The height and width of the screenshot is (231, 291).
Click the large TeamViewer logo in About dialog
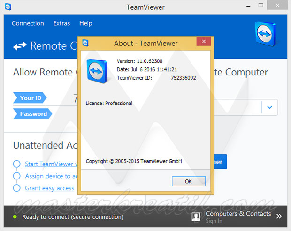coord(97,71)
